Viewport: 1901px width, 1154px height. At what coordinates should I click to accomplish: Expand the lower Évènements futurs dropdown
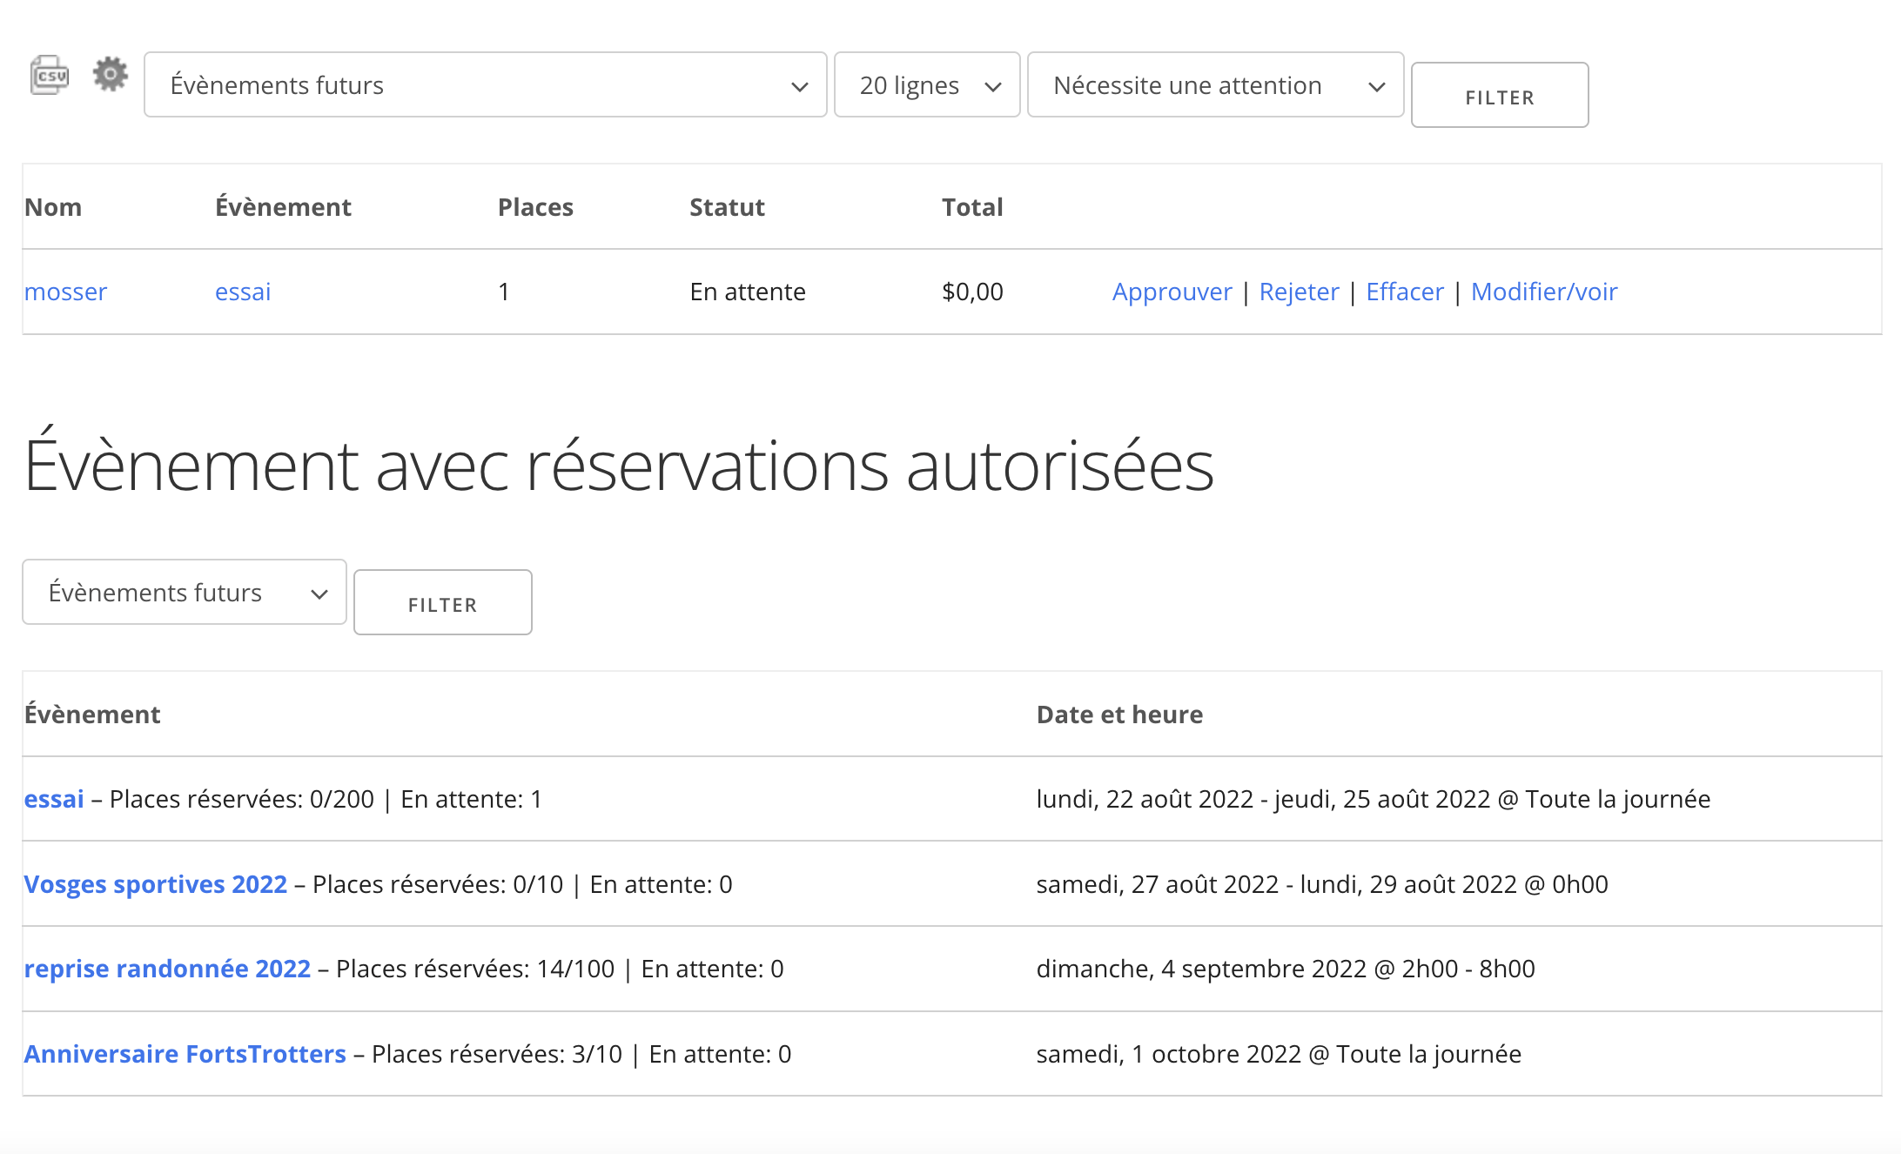(184, 593)
